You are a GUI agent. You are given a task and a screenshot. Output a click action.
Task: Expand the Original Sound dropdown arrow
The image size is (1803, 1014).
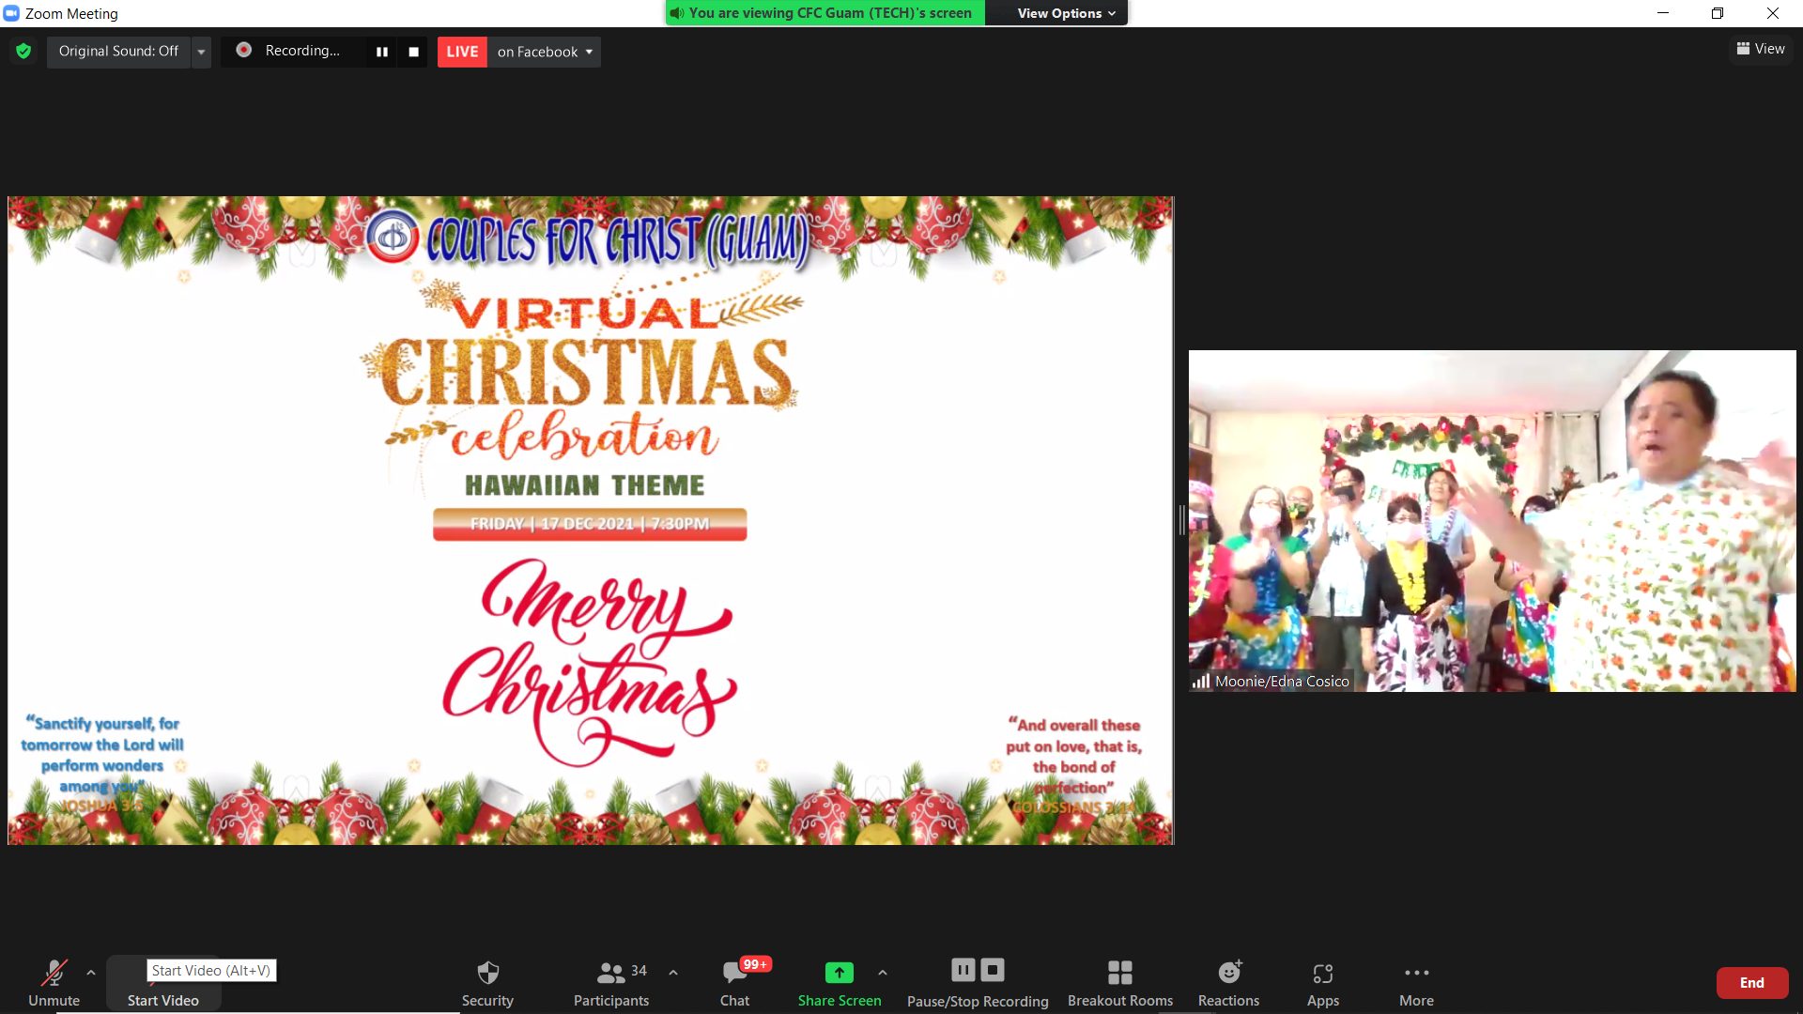pyautogui.click(x=201, y=52)
